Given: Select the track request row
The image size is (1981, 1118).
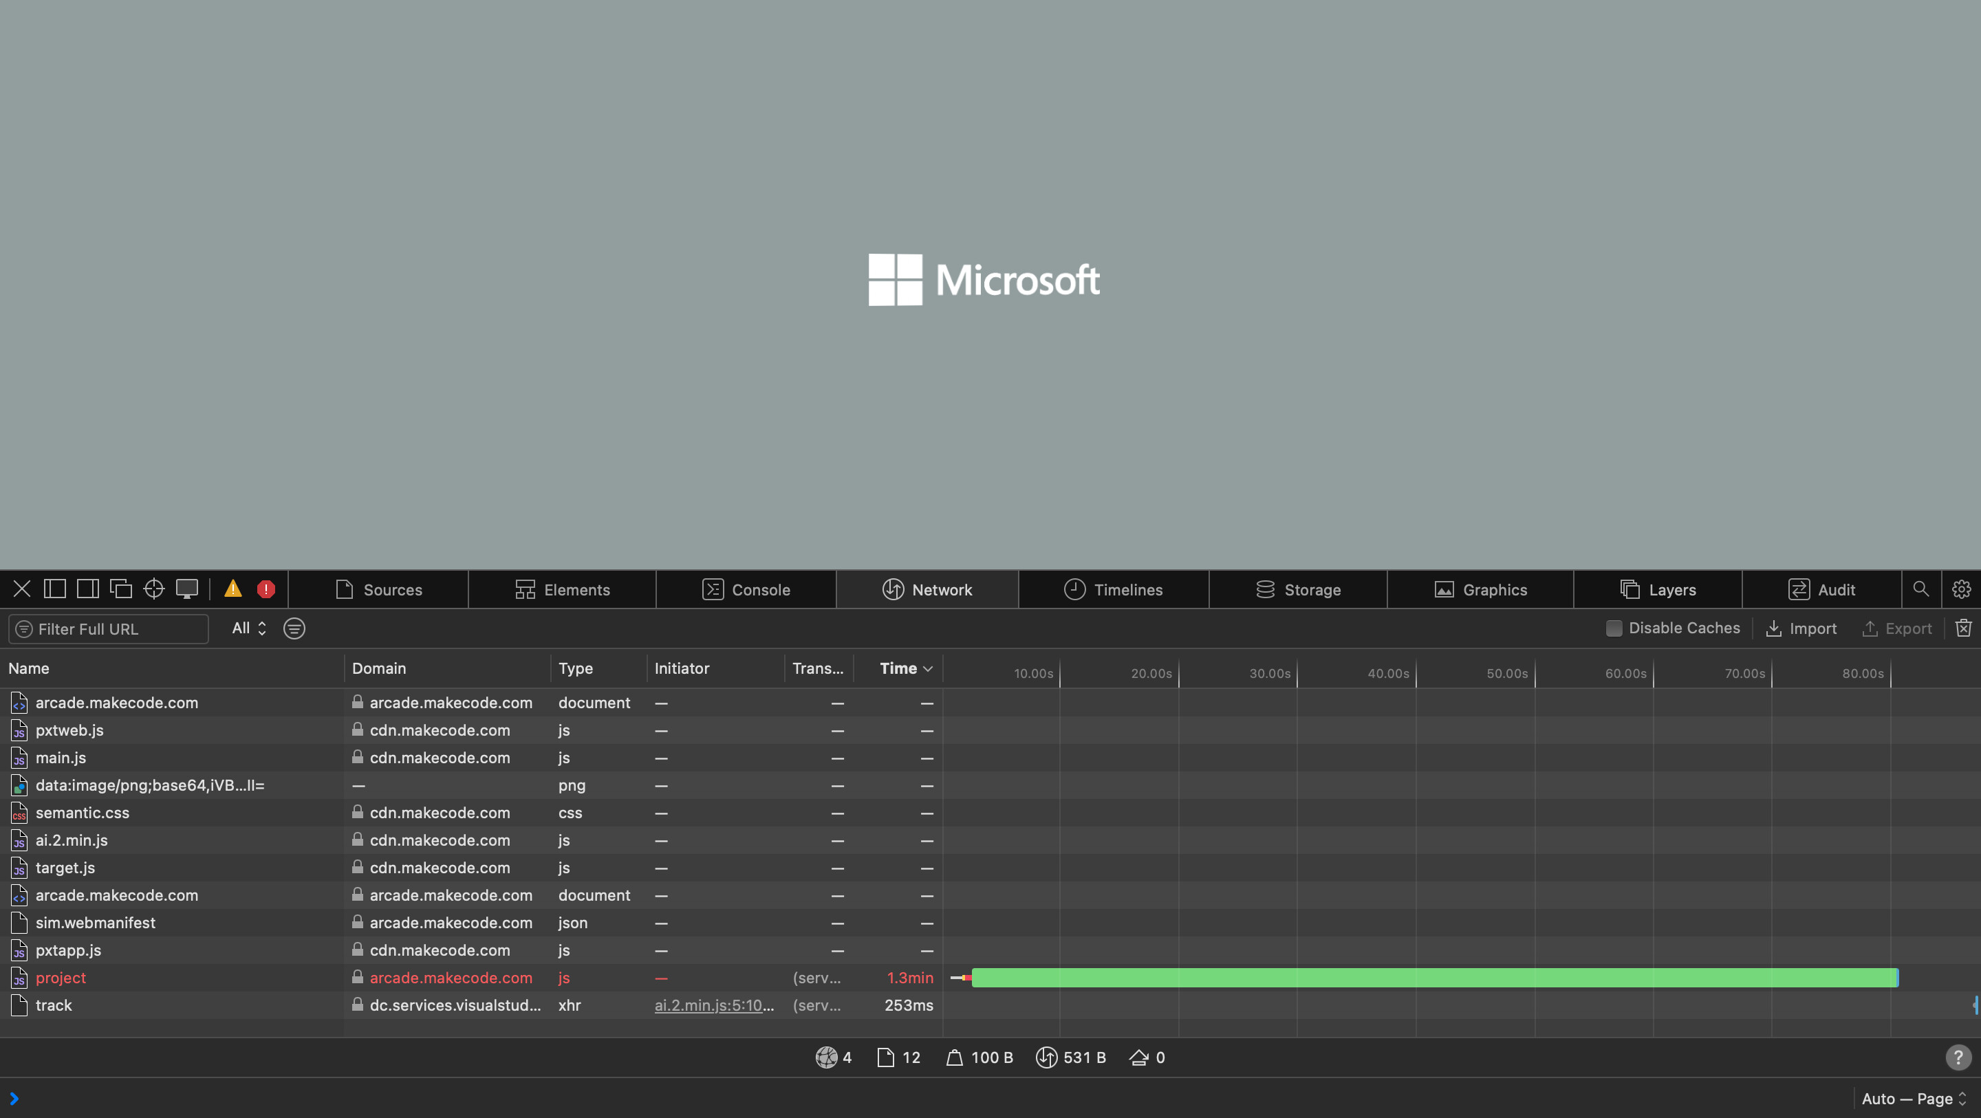Looking at the screenshot, I should (x=991, y=1005).
